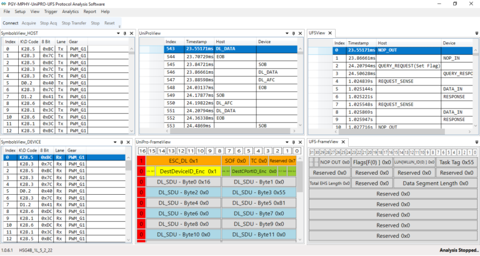Click the Stop Acq button
This screenshot has width=480, height=256.
(48, 23)
